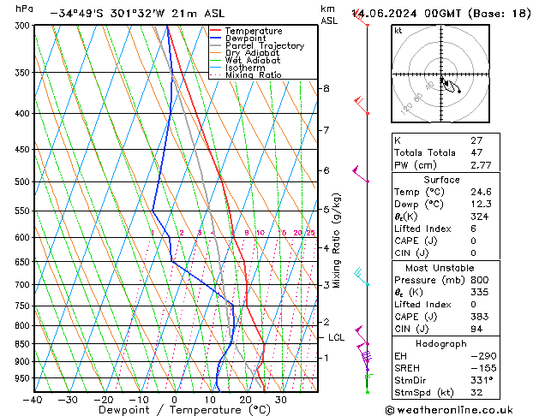This screenshot has width=539, height=416.
Task: Click the Surface Temp value 24.6
Action: pos(481,192)
